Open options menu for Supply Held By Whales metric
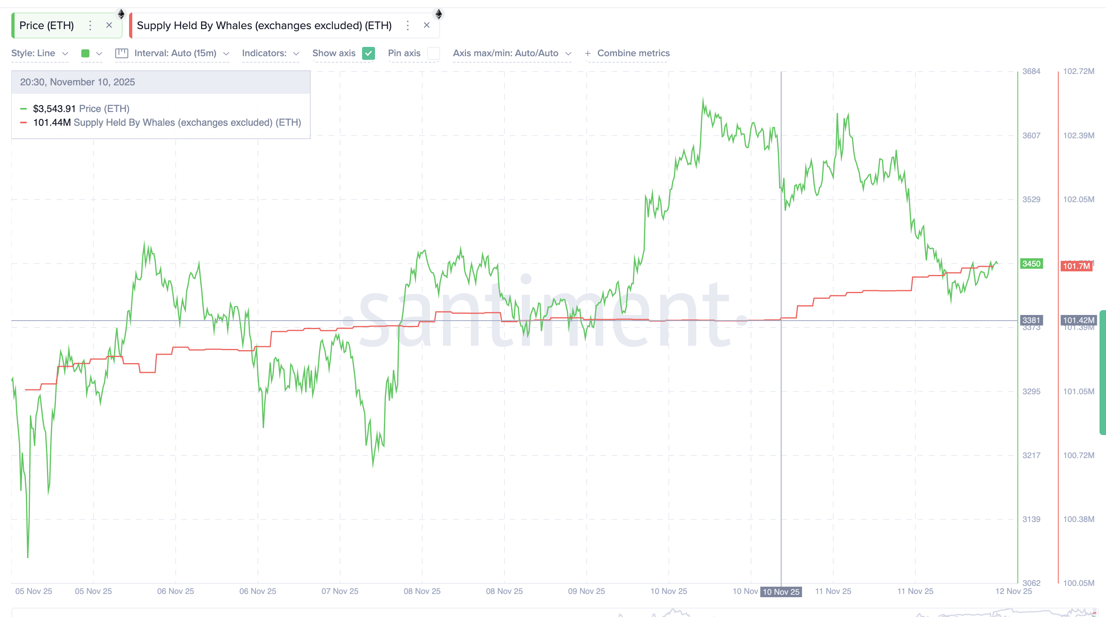Viewport: 1106px width, 617px height. (407, 25)
